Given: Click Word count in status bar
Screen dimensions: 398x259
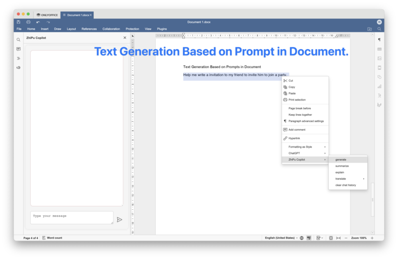Looking at the screenshot, I should pos(54,238).
